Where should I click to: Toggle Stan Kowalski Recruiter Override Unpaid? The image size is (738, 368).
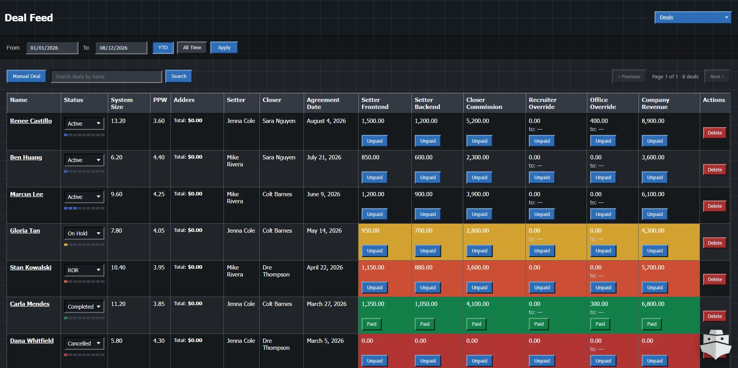[542, 288]
